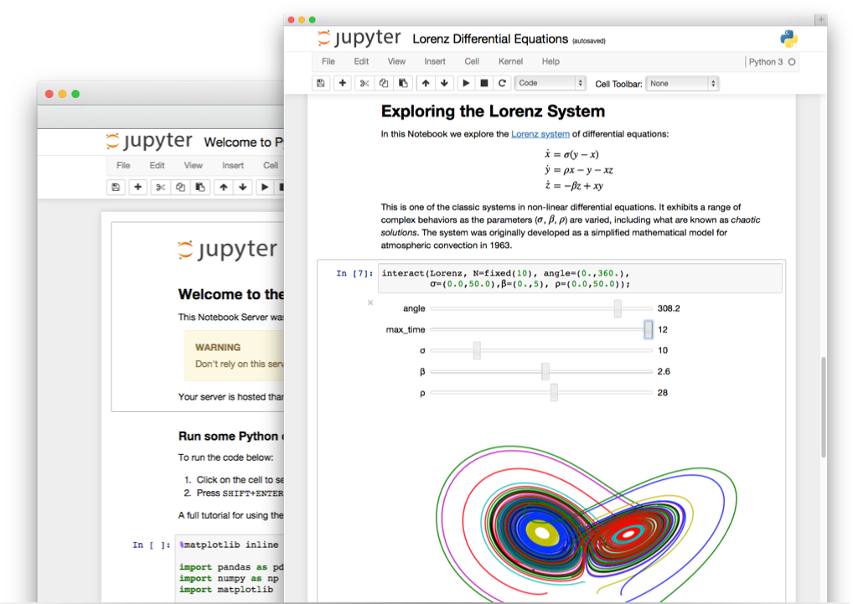Open the Lorenz system hyperlink

click(x=540, y=133)
